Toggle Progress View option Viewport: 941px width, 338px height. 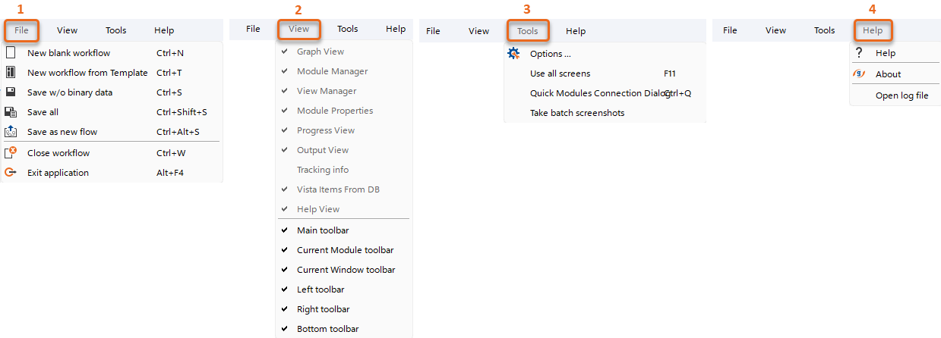[x=344, y=130]
